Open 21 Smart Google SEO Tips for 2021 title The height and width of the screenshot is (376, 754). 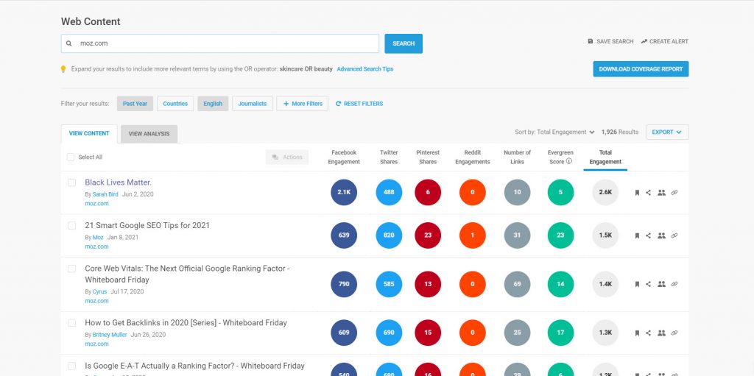(147, 225)
